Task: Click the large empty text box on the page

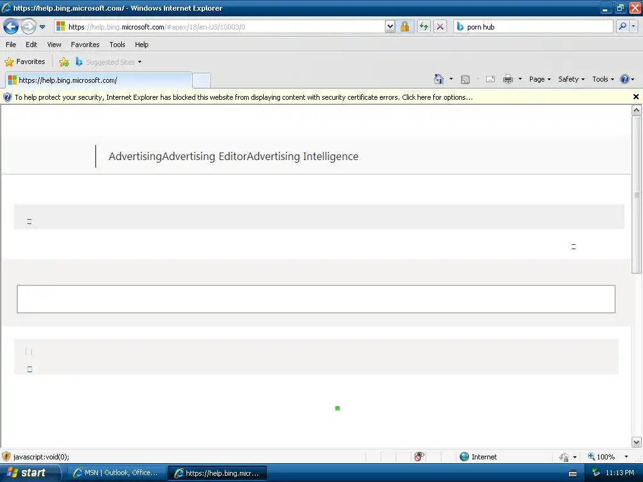Action: [316, 299]
